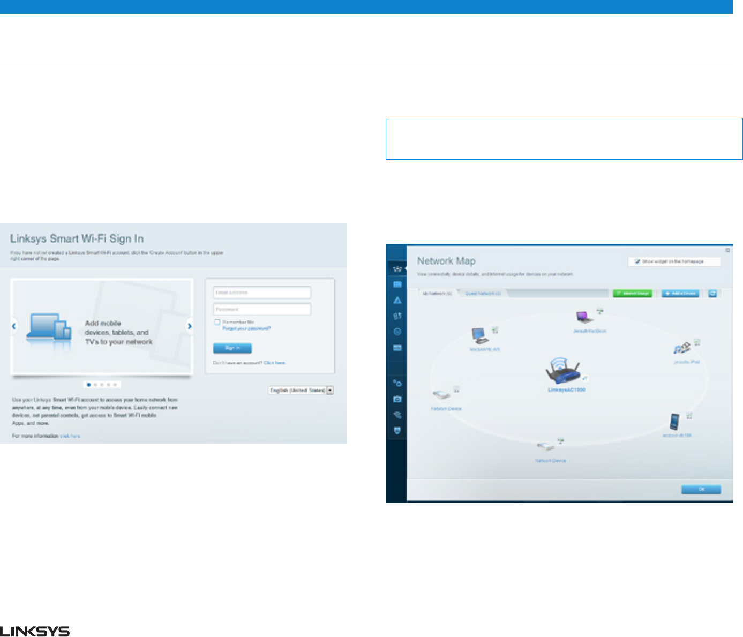Click previous arrow on sign-in slideshow
Image resolution: width=743 pixels, height=637 pixels.
(14, 326)
